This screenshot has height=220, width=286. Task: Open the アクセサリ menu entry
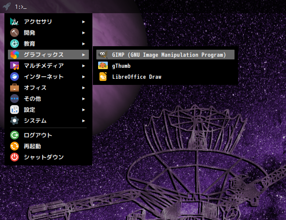48,22
